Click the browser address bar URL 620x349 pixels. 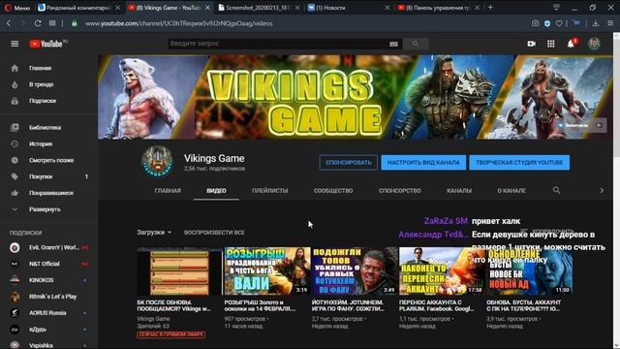(179, 23)
